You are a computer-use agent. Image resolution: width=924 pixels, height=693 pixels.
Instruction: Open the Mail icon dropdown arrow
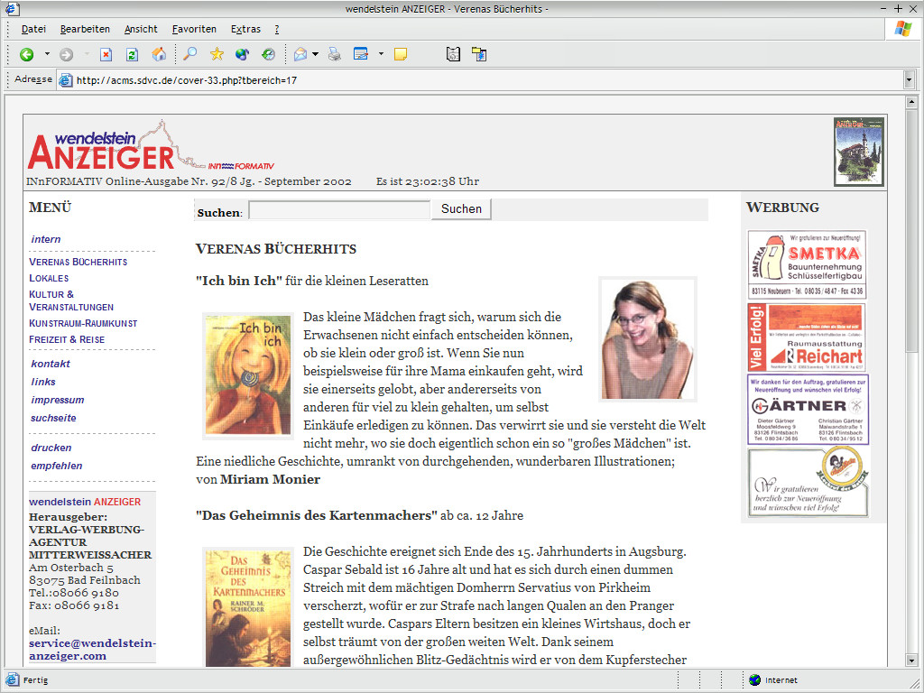pyautogui.click(x=315, y=54)
